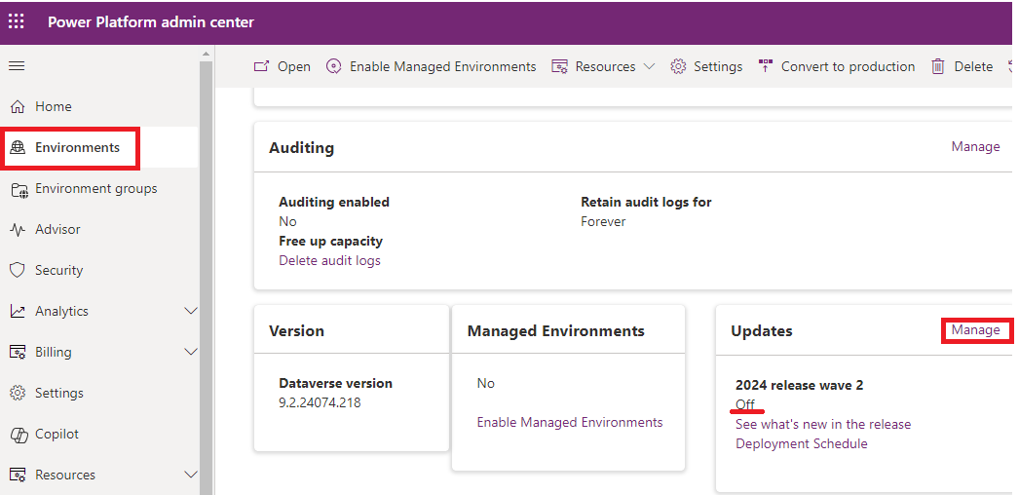Click the sidebar scrollbar up arrow
The image size is (1019, 495).
(x=206, y=54)
